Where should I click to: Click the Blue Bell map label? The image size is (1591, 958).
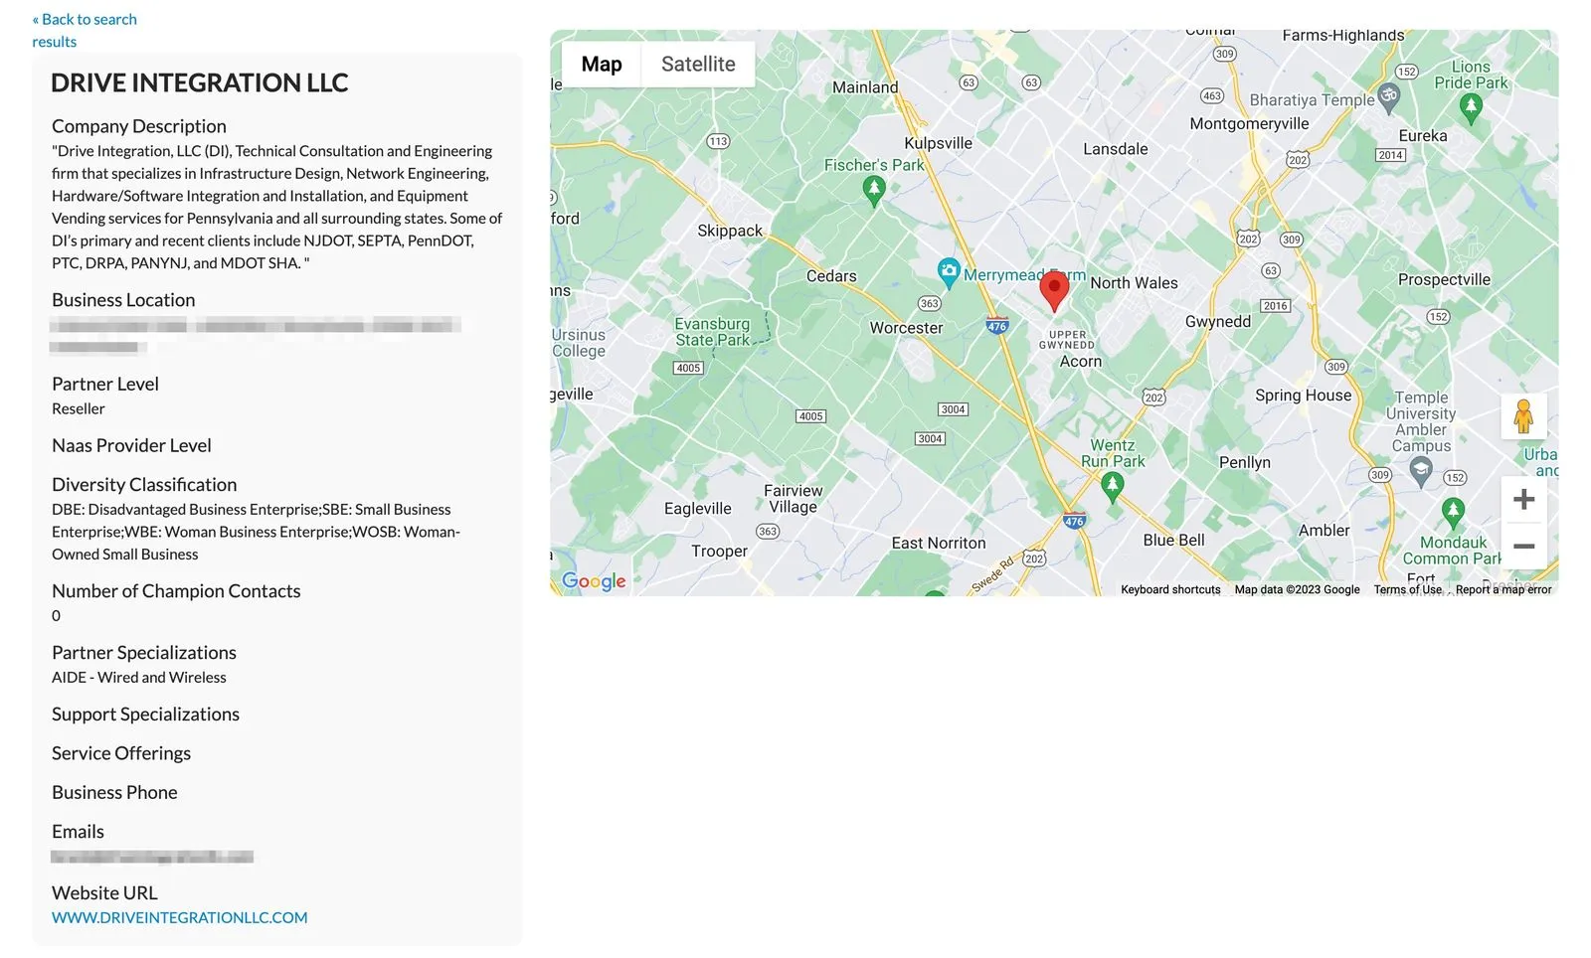[1173, 540]
